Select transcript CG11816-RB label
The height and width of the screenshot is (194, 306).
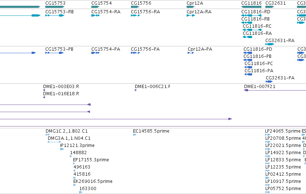click(255, 19)
